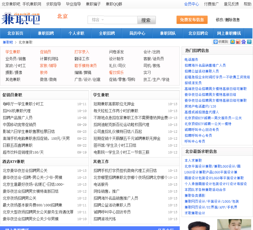The width and height of the screenshot is (253, 230).
Task: Open job-seeker post 兼职各类摄影
Action: tap(195, 195)
